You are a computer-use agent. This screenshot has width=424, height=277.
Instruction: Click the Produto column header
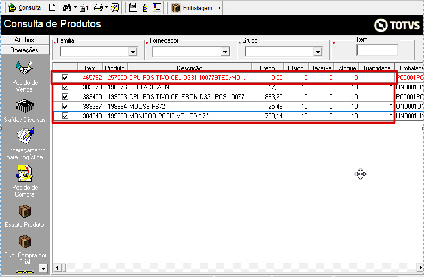pos(115,68)
